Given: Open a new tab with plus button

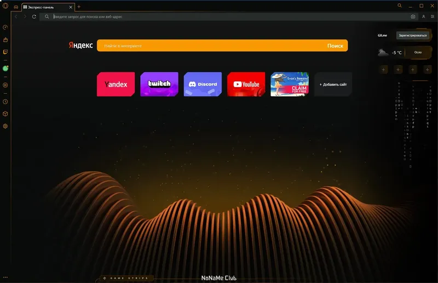Looking at the screenshot, I should point(79,7).
